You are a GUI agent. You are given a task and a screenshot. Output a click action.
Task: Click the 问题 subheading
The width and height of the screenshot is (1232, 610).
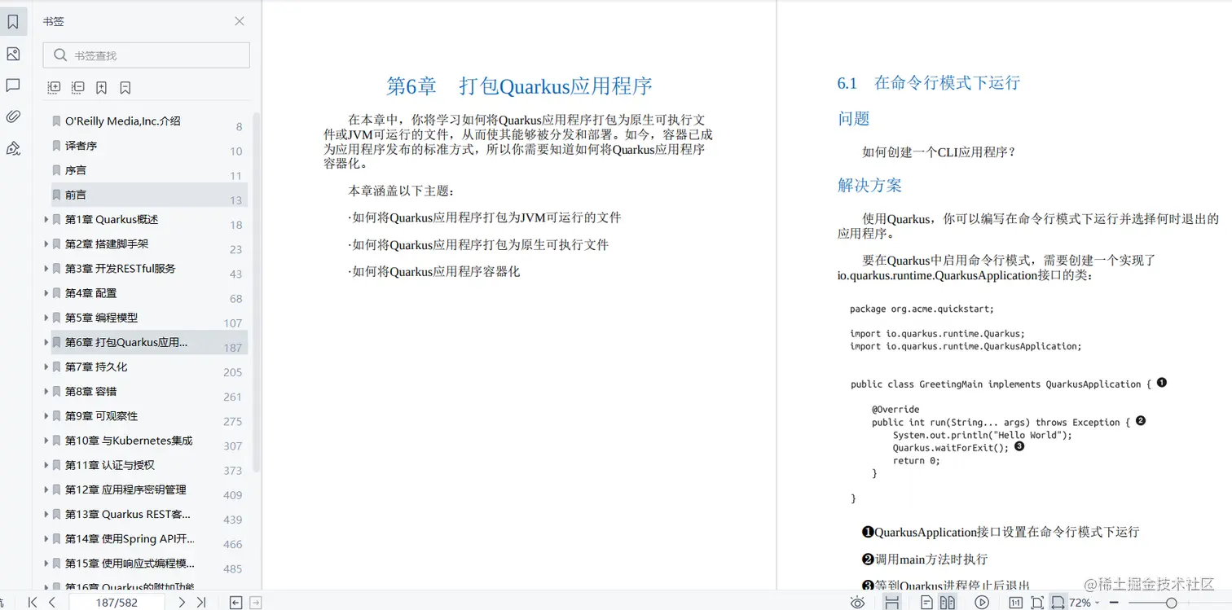tap(854, 118)
